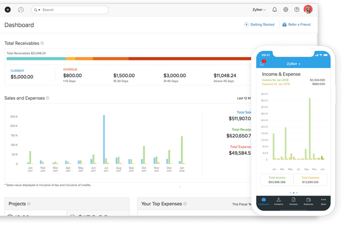Click the dark red overdue bar segment

(190, 59)
